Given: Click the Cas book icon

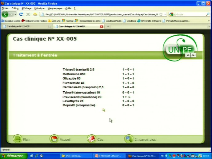Looking at the screenshot, I should pos(91,139).
